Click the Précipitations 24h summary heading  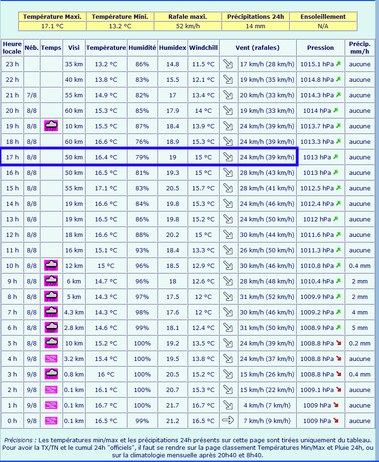pos(255,16)
